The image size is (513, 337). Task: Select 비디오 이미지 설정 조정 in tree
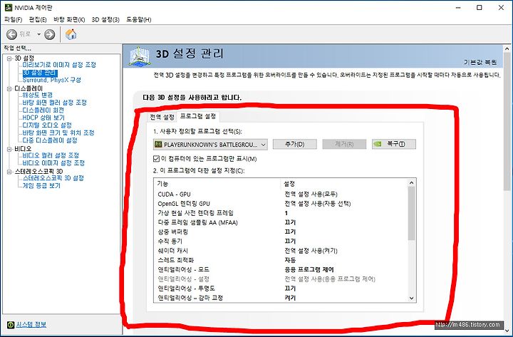tap(53, 163)
